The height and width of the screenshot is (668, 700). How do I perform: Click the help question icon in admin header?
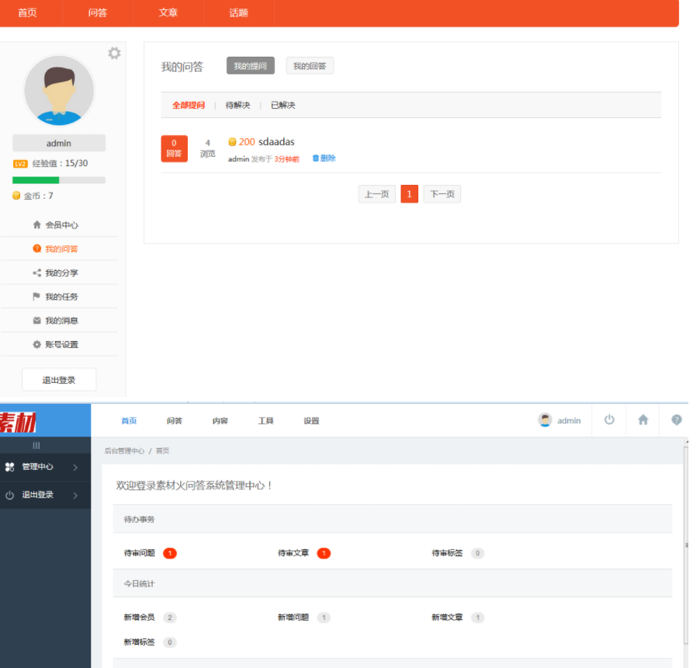pos(677,420)
